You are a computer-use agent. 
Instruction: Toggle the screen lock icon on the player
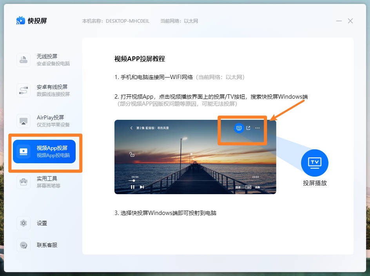coord(132,155)
